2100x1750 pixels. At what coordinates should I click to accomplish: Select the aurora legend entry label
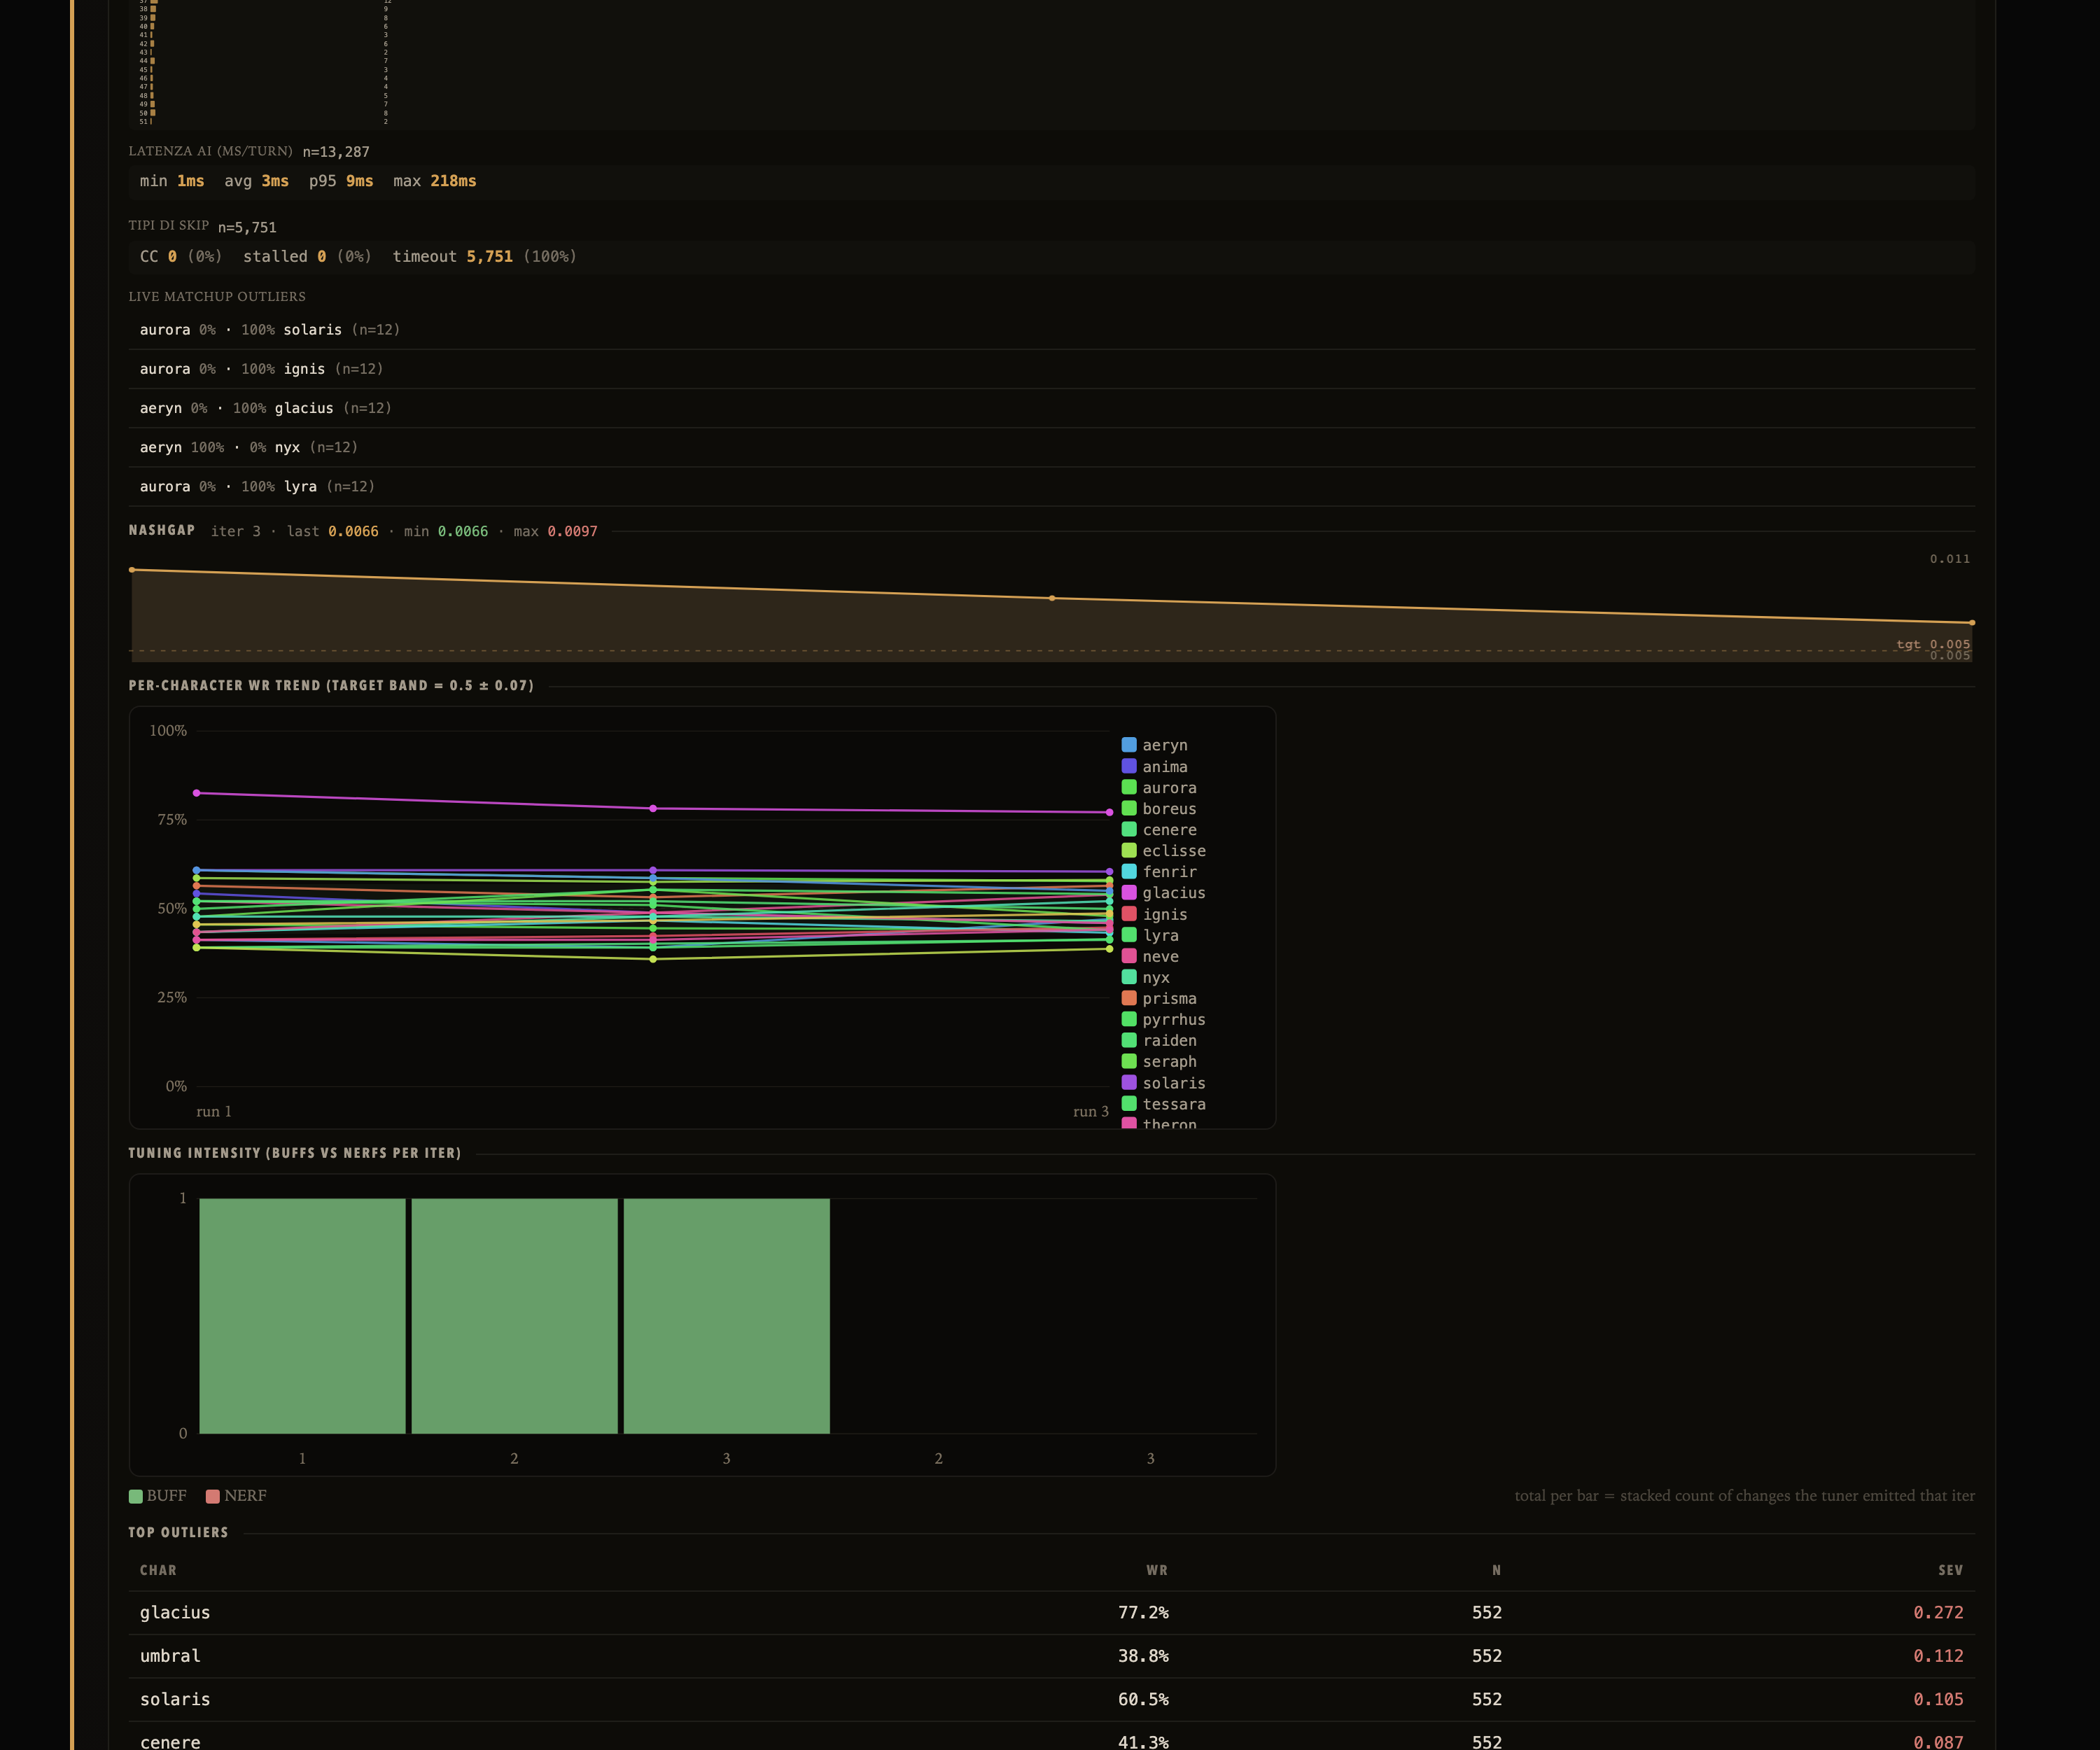[x=1169, y=788]
